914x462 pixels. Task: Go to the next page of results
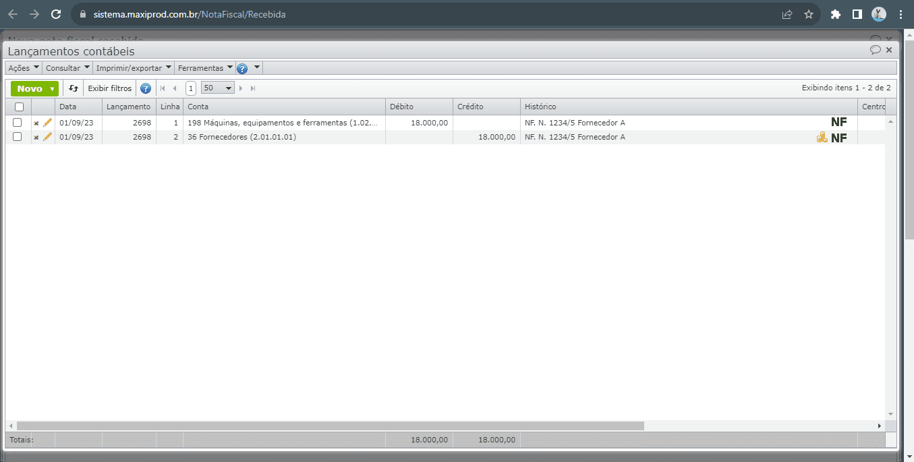(x=241, y=88)
